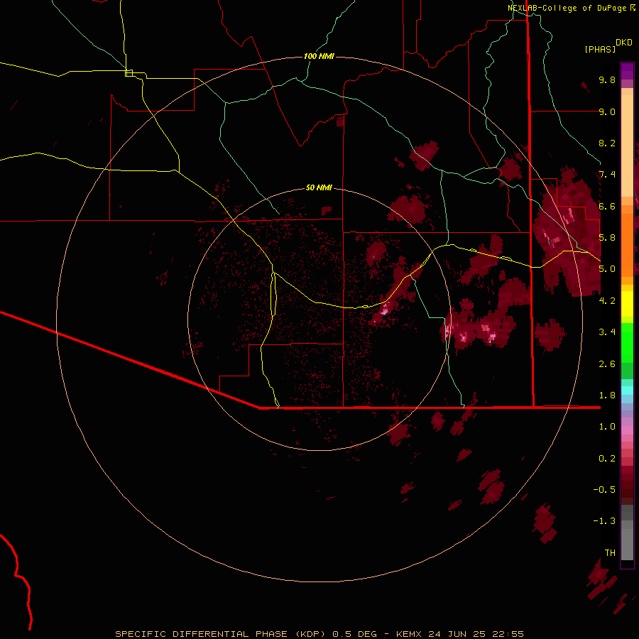Click the 2.6 value on the scale
639x639 pixels.
point(607,364)
